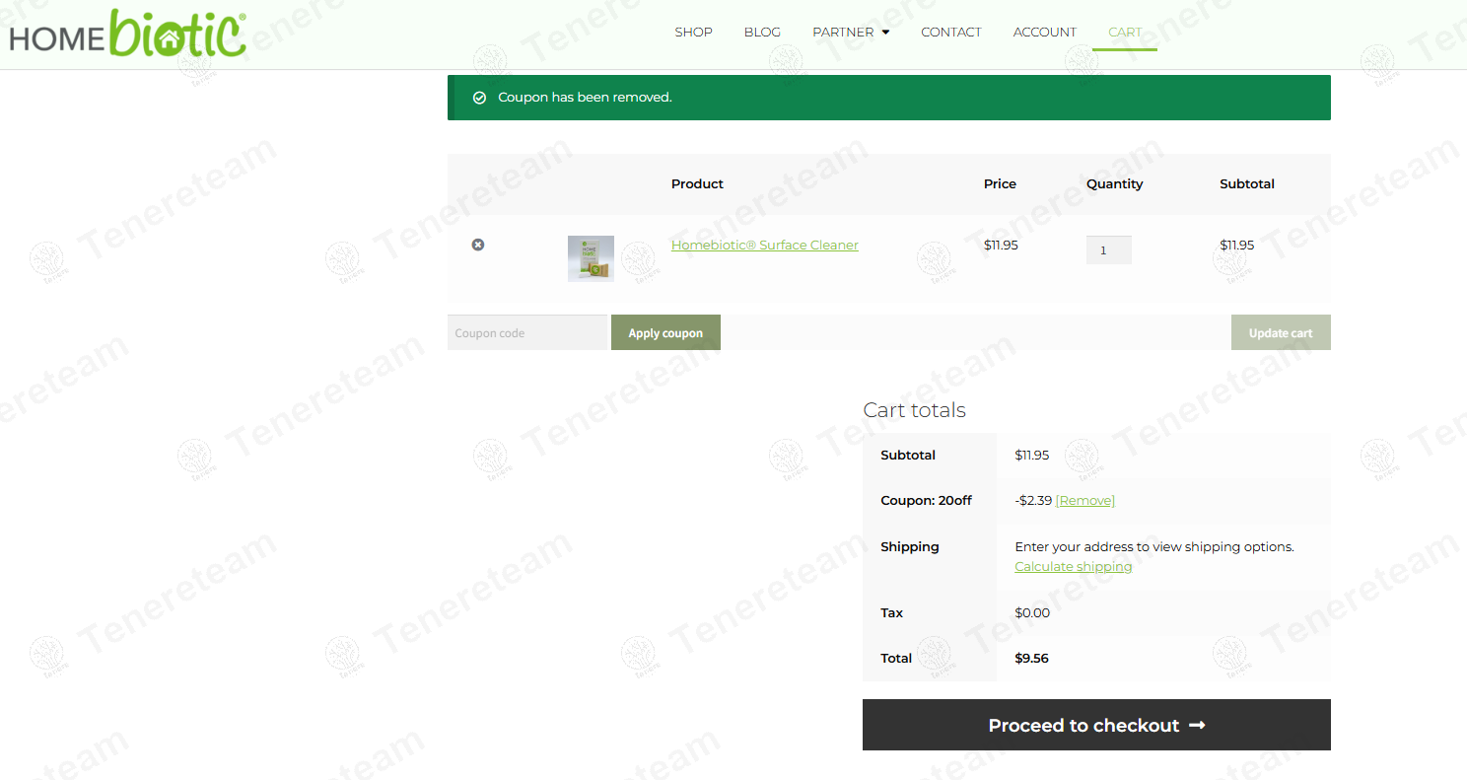Viewport: 1467px width, 780px height.
Task: Click the Total amount $9.56
Action: [1031, 658]
